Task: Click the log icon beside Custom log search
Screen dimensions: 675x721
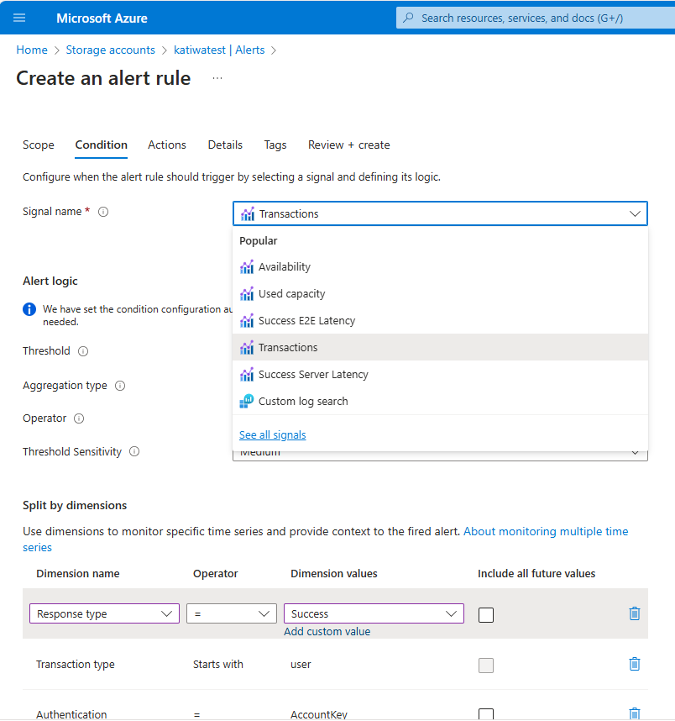Action: [247, 401]
